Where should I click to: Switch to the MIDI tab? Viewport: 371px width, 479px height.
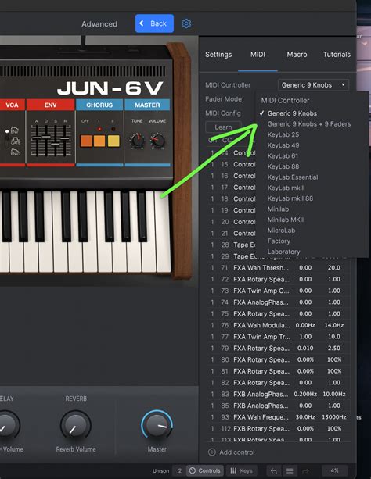click(x=258, y=55)
